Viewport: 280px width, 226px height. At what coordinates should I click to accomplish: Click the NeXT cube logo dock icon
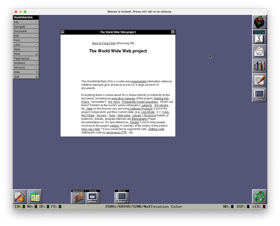(x=259, y=22)
